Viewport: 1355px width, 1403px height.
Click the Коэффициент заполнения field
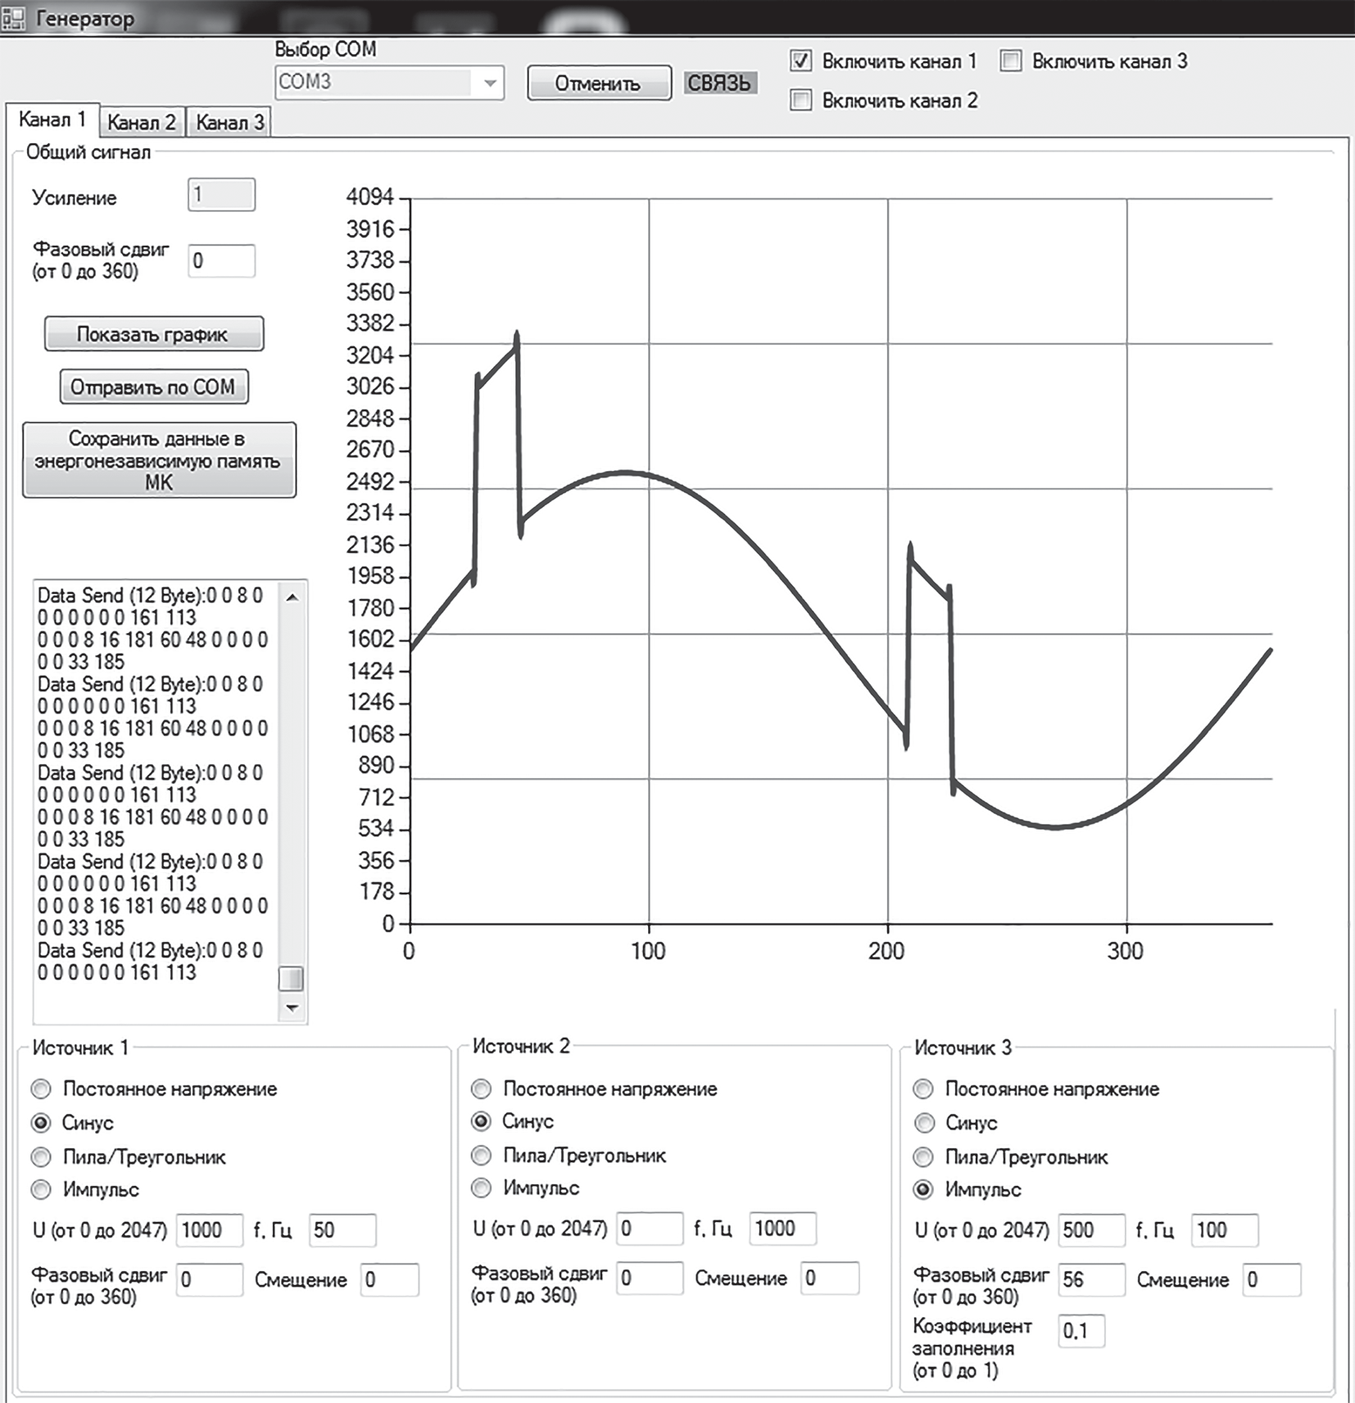coord(1081,1331)
